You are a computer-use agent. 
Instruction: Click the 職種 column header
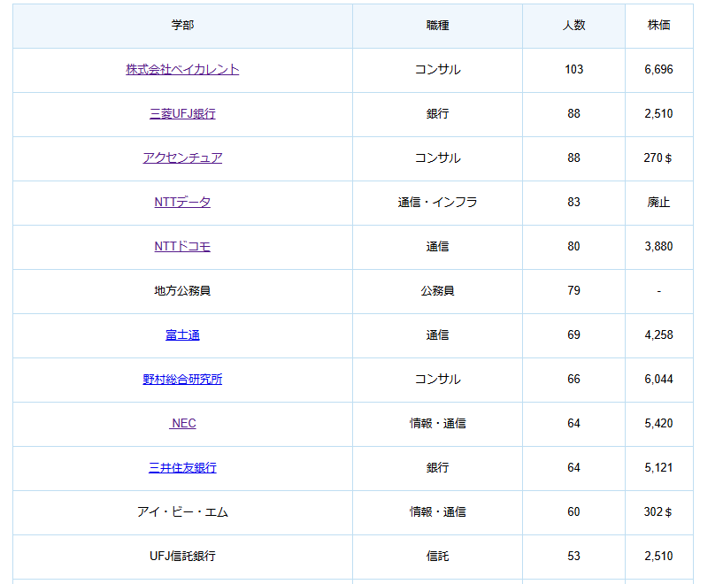pos(437,26)
